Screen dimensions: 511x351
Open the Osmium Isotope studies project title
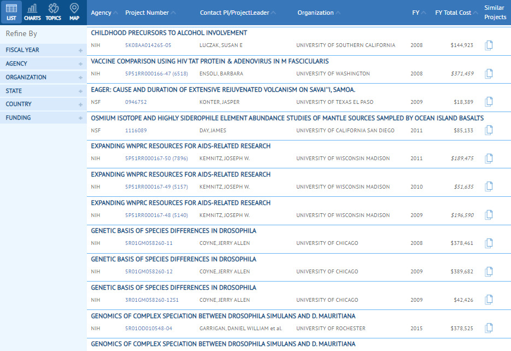pos(287,118)
